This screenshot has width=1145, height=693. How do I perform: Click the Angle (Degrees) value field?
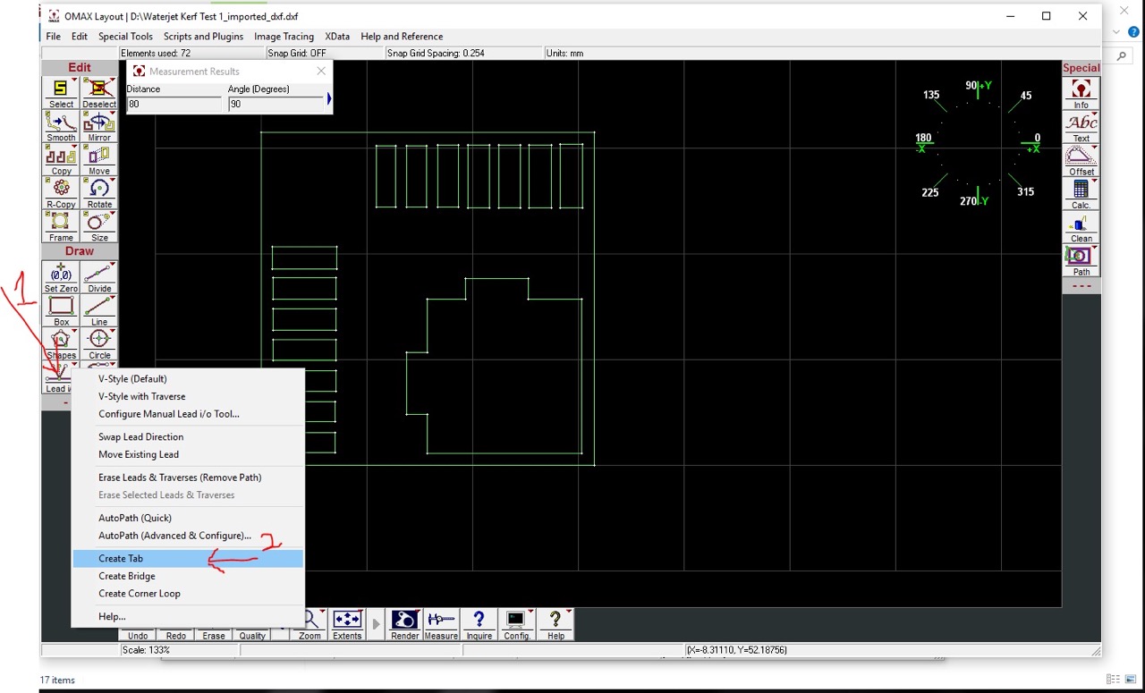point(276,105)
